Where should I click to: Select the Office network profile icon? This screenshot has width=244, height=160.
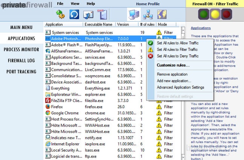point(148,14)
